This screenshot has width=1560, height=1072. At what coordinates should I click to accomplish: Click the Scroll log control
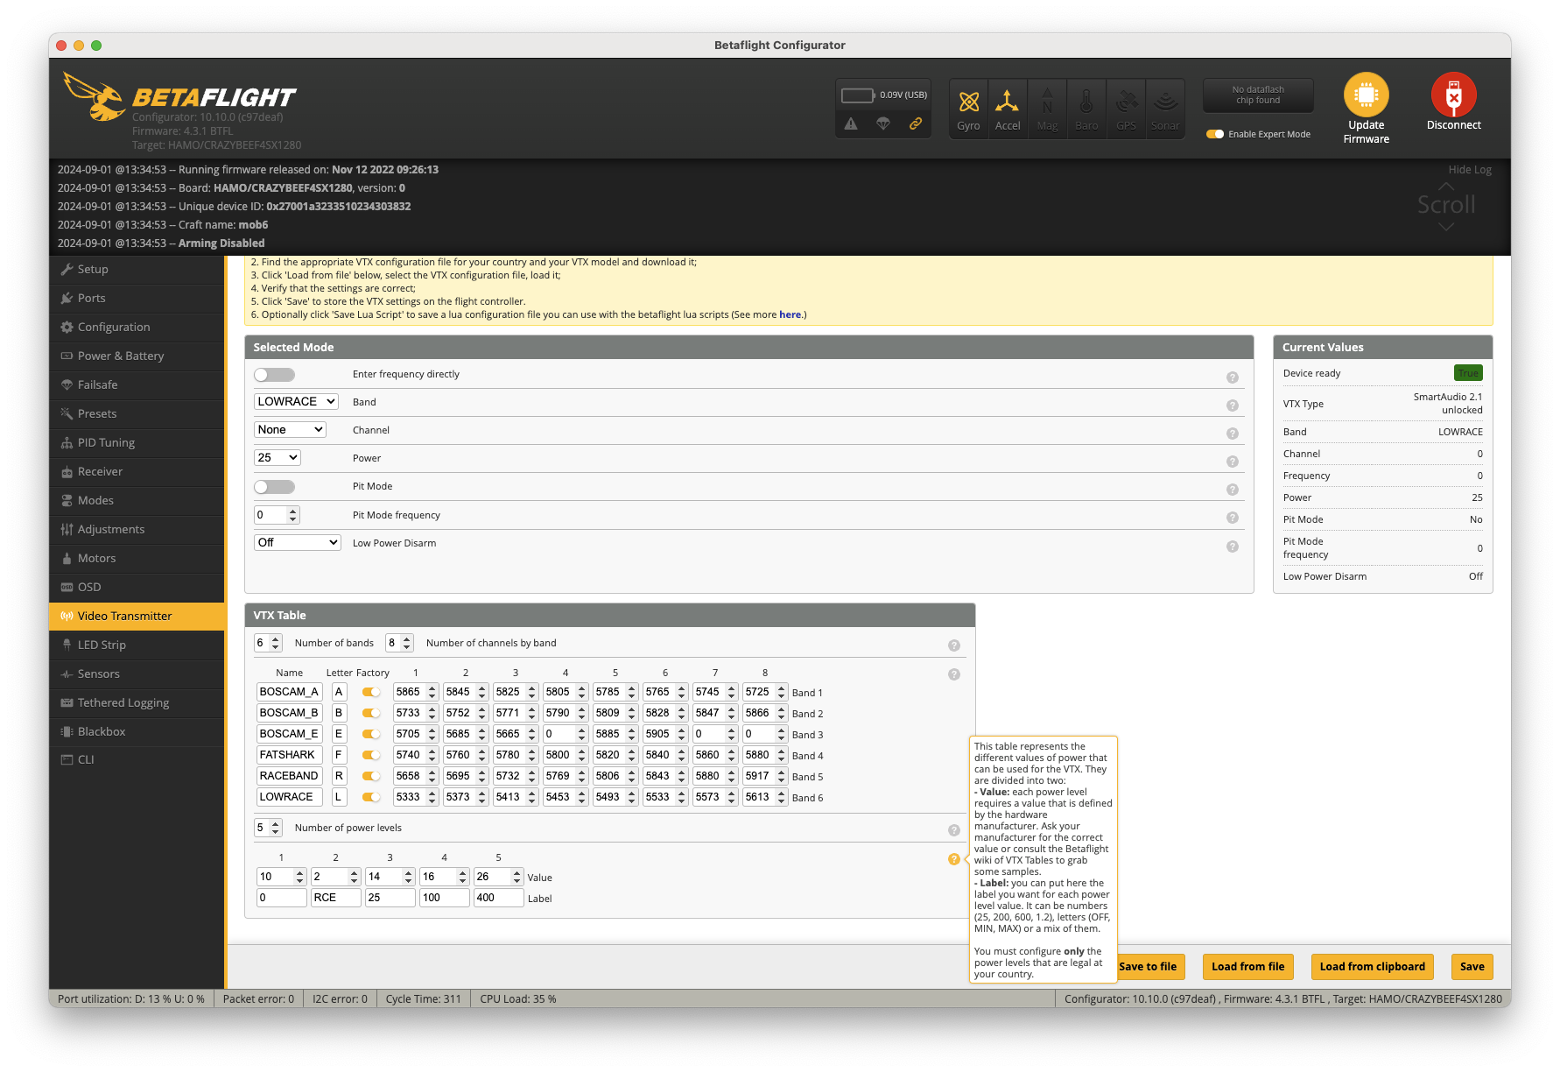1446,206
